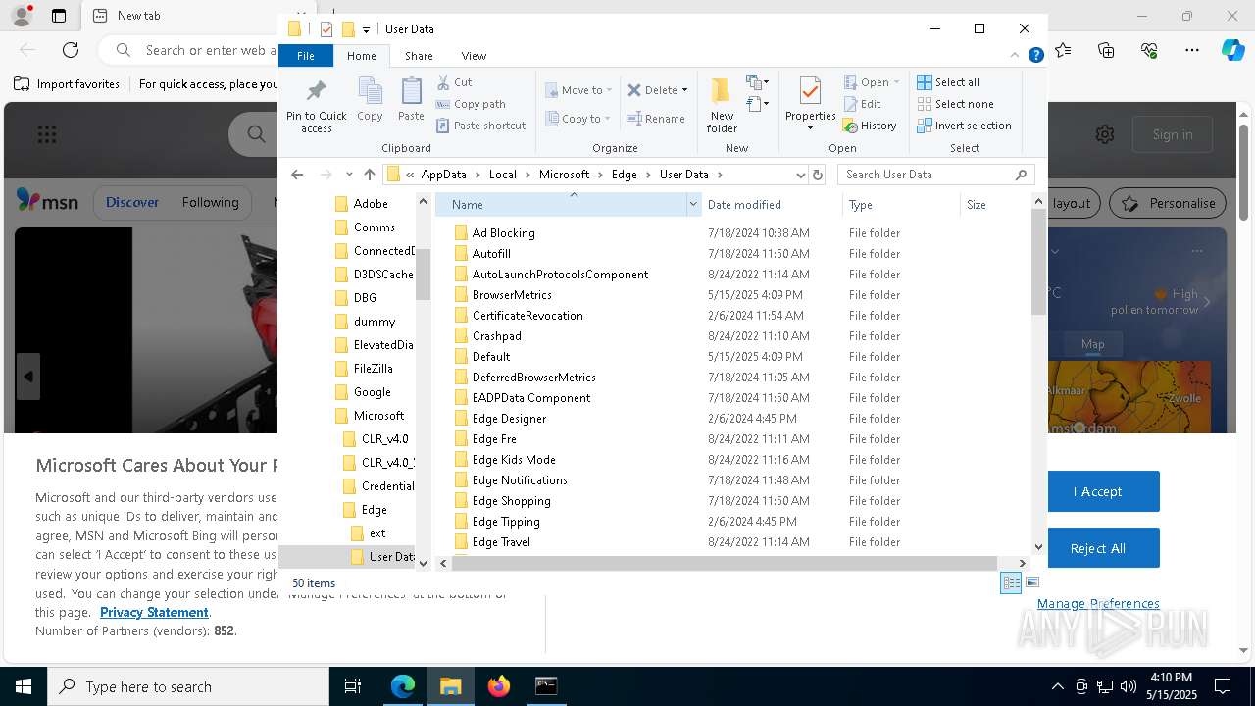
Task: Open Edge page settings gear icon
Action: (x=1105, y=134)
